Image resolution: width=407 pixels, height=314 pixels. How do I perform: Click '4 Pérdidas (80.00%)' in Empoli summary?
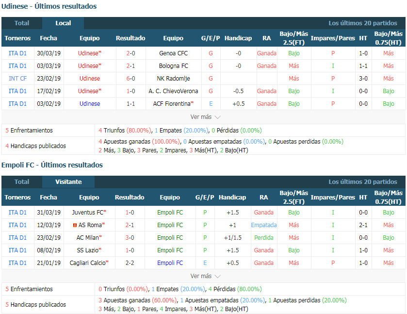pos(235,289)
